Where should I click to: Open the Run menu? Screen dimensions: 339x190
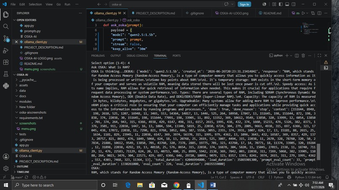point(67,4)
